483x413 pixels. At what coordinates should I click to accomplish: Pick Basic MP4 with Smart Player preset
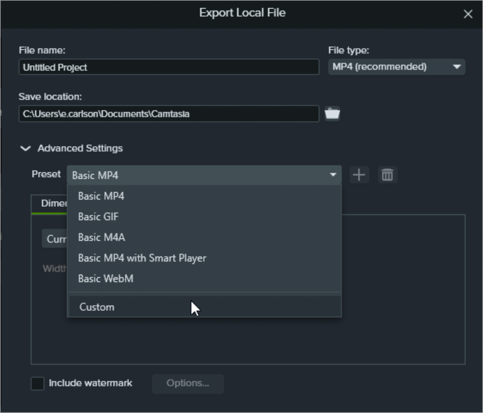(x=204, y=258)
